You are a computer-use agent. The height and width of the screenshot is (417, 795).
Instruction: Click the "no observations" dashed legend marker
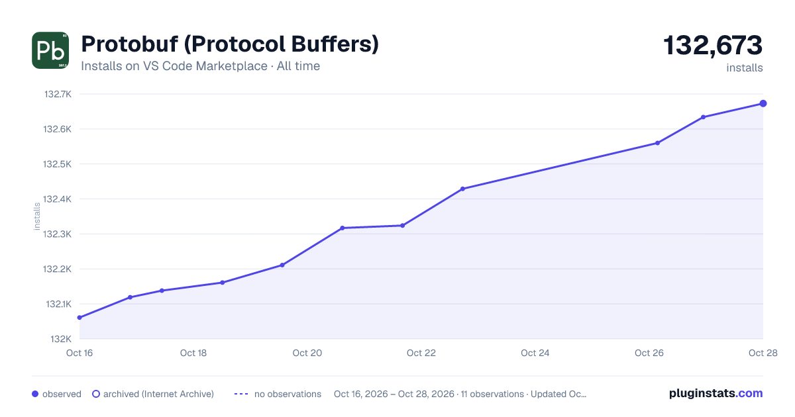pyautogui.click(x=241, y=394)
